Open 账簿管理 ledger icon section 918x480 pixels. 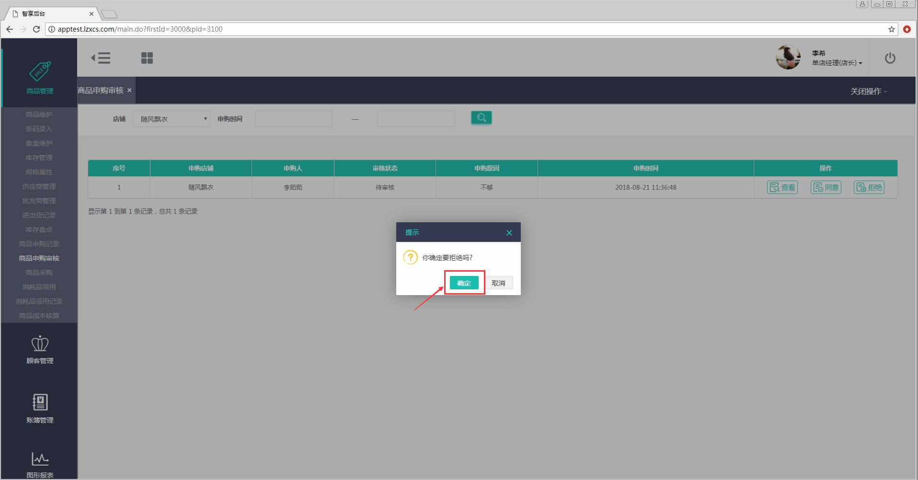coord(40,408)
